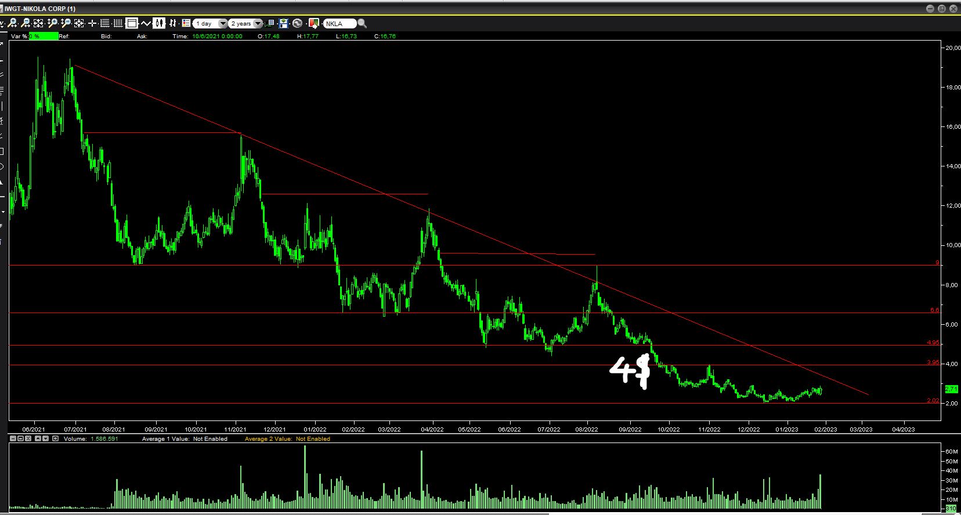Image resolution: width=961 pixels, height=515 pixels.
Task: Click the '06/2021' date axis label
Action: tap(34, 430)
